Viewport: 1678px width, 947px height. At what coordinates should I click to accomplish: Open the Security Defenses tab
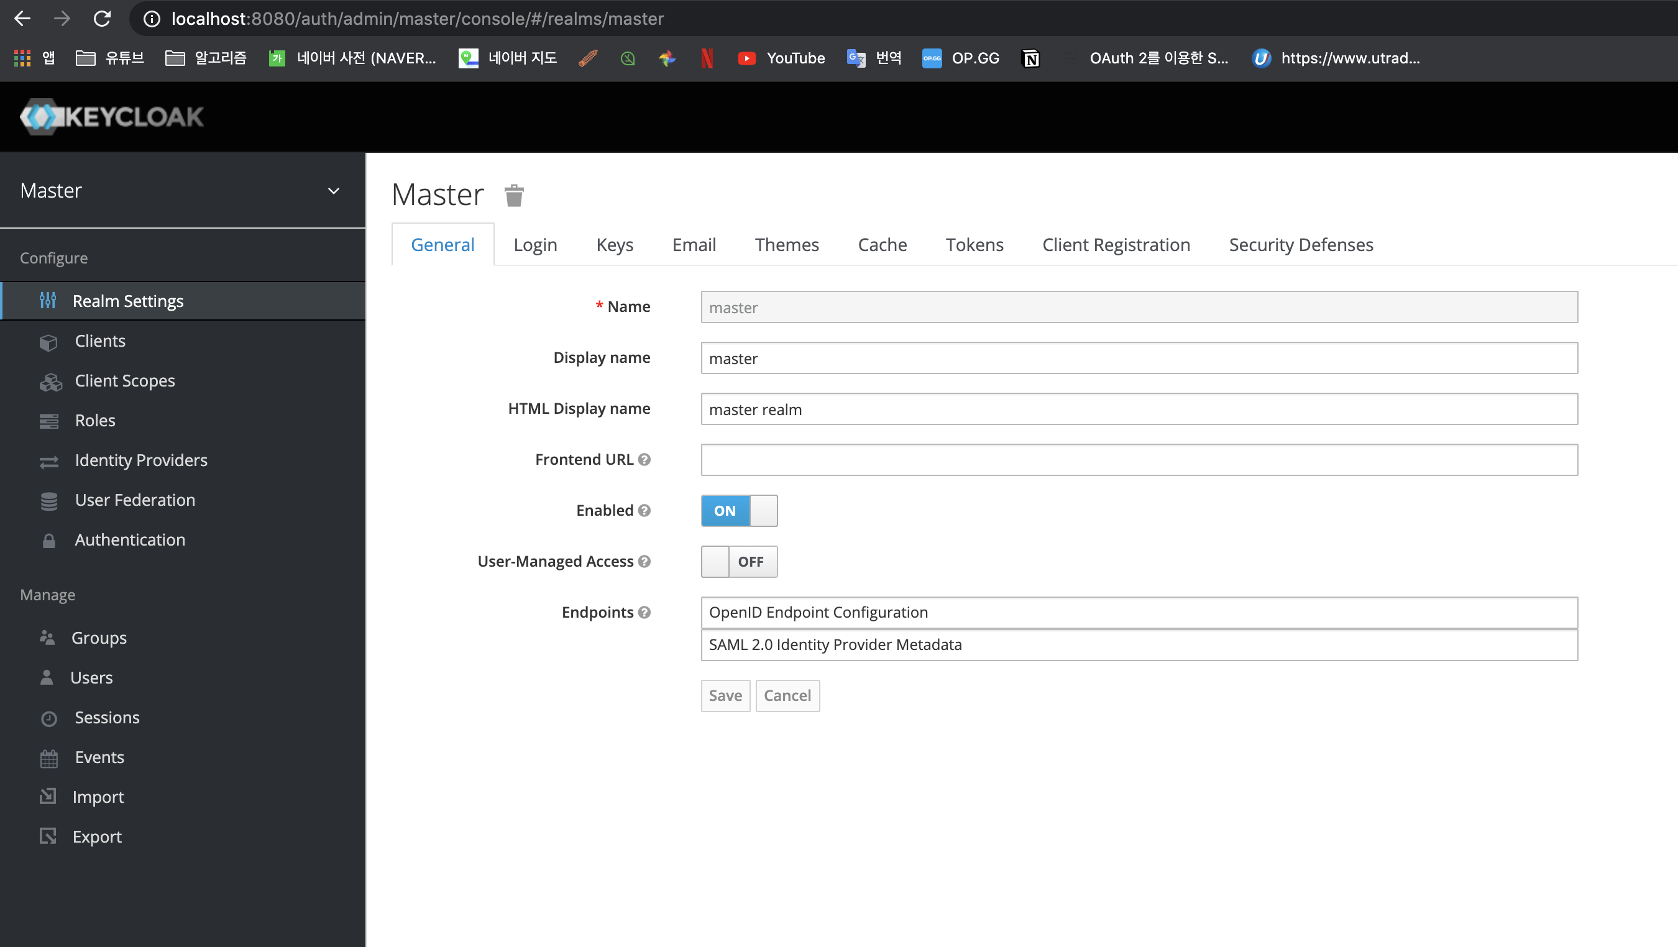tap(1300, 245)
